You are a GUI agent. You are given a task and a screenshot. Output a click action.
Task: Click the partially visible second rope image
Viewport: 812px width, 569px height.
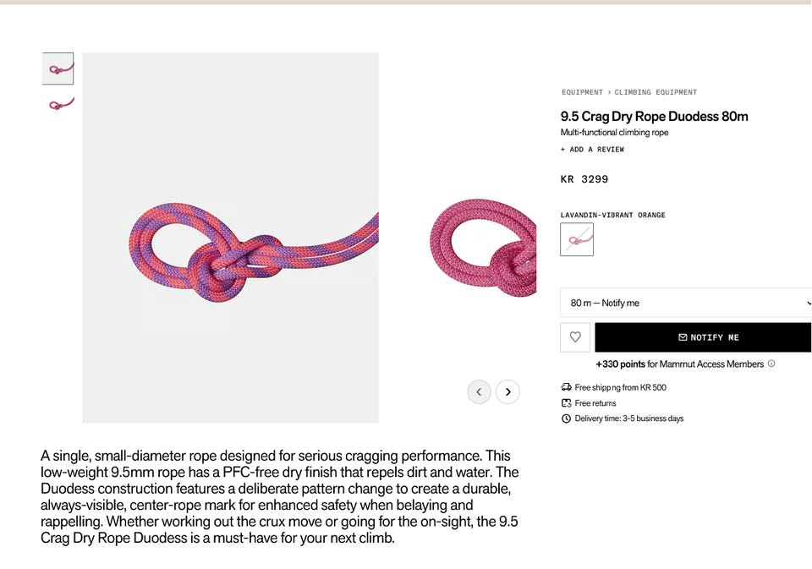(483, 248)
